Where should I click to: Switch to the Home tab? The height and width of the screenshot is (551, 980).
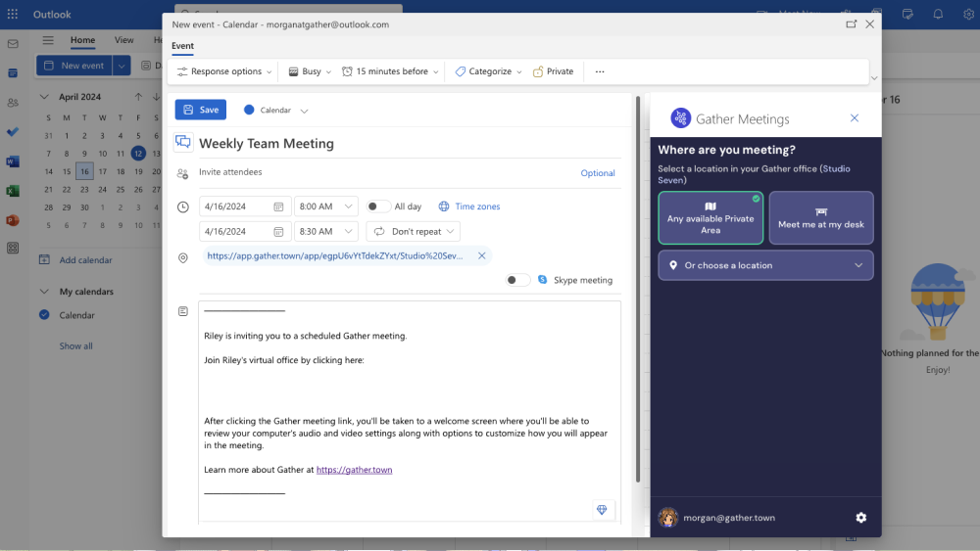(82, 40)
